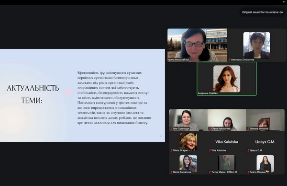Click muted mic icon next to Злата Піщана
Viewport: 287px width, 186px height.
point(248,172)
